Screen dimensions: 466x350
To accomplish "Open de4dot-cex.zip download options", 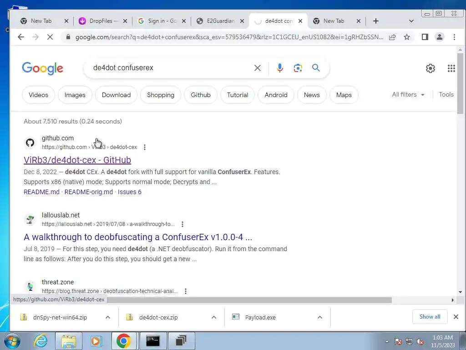I will (214, 317).
